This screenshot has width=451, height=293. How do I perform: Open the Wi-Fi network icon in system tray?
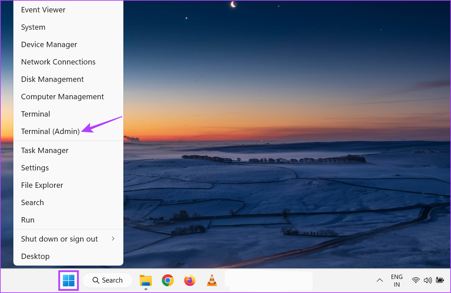(416, 280)
